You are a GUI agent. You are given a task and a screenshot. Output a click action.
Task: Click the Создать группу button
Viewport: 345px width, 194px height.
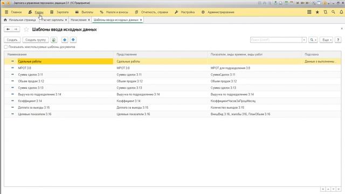pyautogui.click(x=36, y=40)
